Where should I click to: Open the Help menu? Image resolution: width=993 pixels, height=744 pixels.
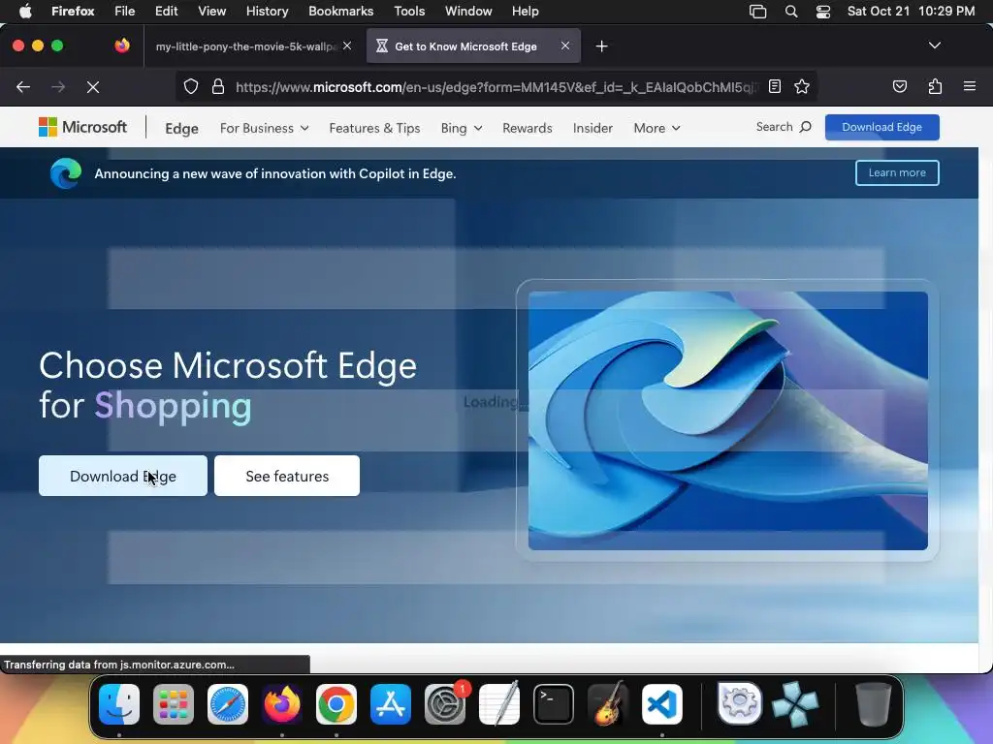pyautogui.click(x=525, y=12)
